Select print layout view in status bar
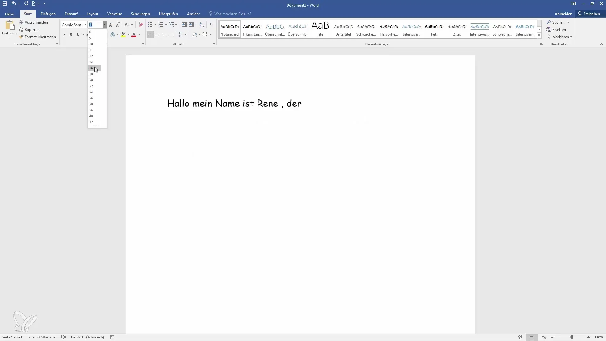 [x=532, y=337]
